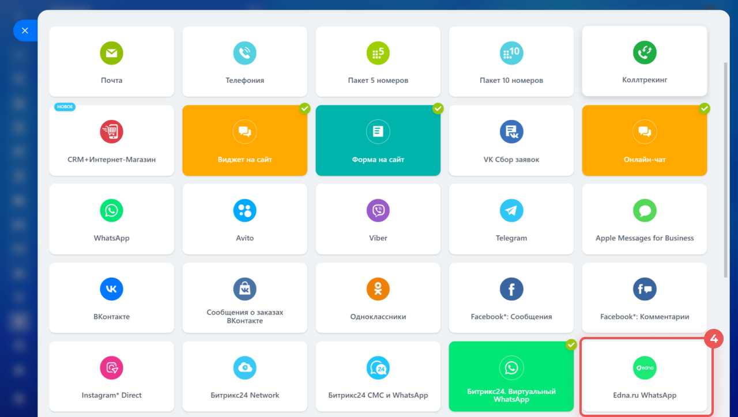Click the connected checkmark on Форма на сайт
Viewport: 738px width, 417px height.
tap(438, 108)
